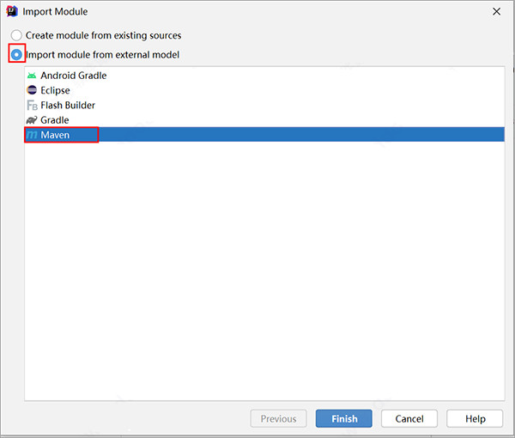Open Help for this dialog
Screen dimensions: 515x438
tap(475, 418)
